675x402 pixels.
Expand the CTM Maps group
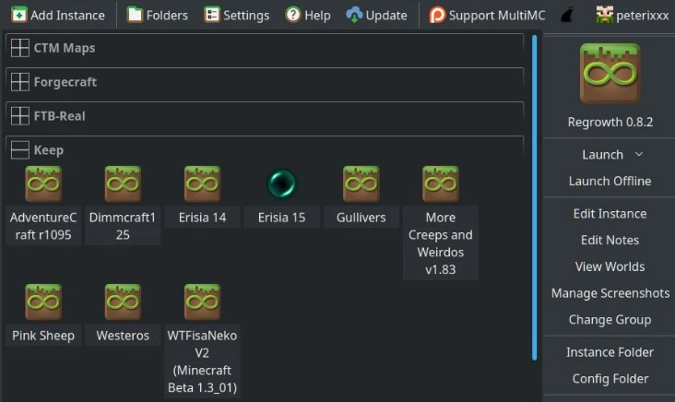pos(19,48)
